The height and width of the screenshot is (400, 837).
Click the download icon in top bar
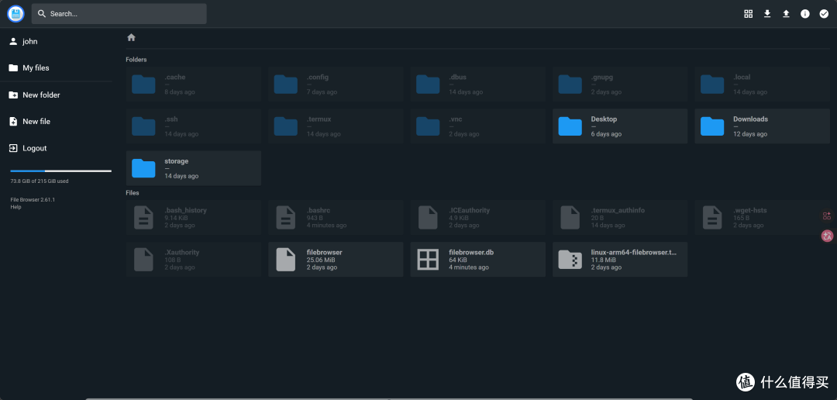tap(767, 14)
